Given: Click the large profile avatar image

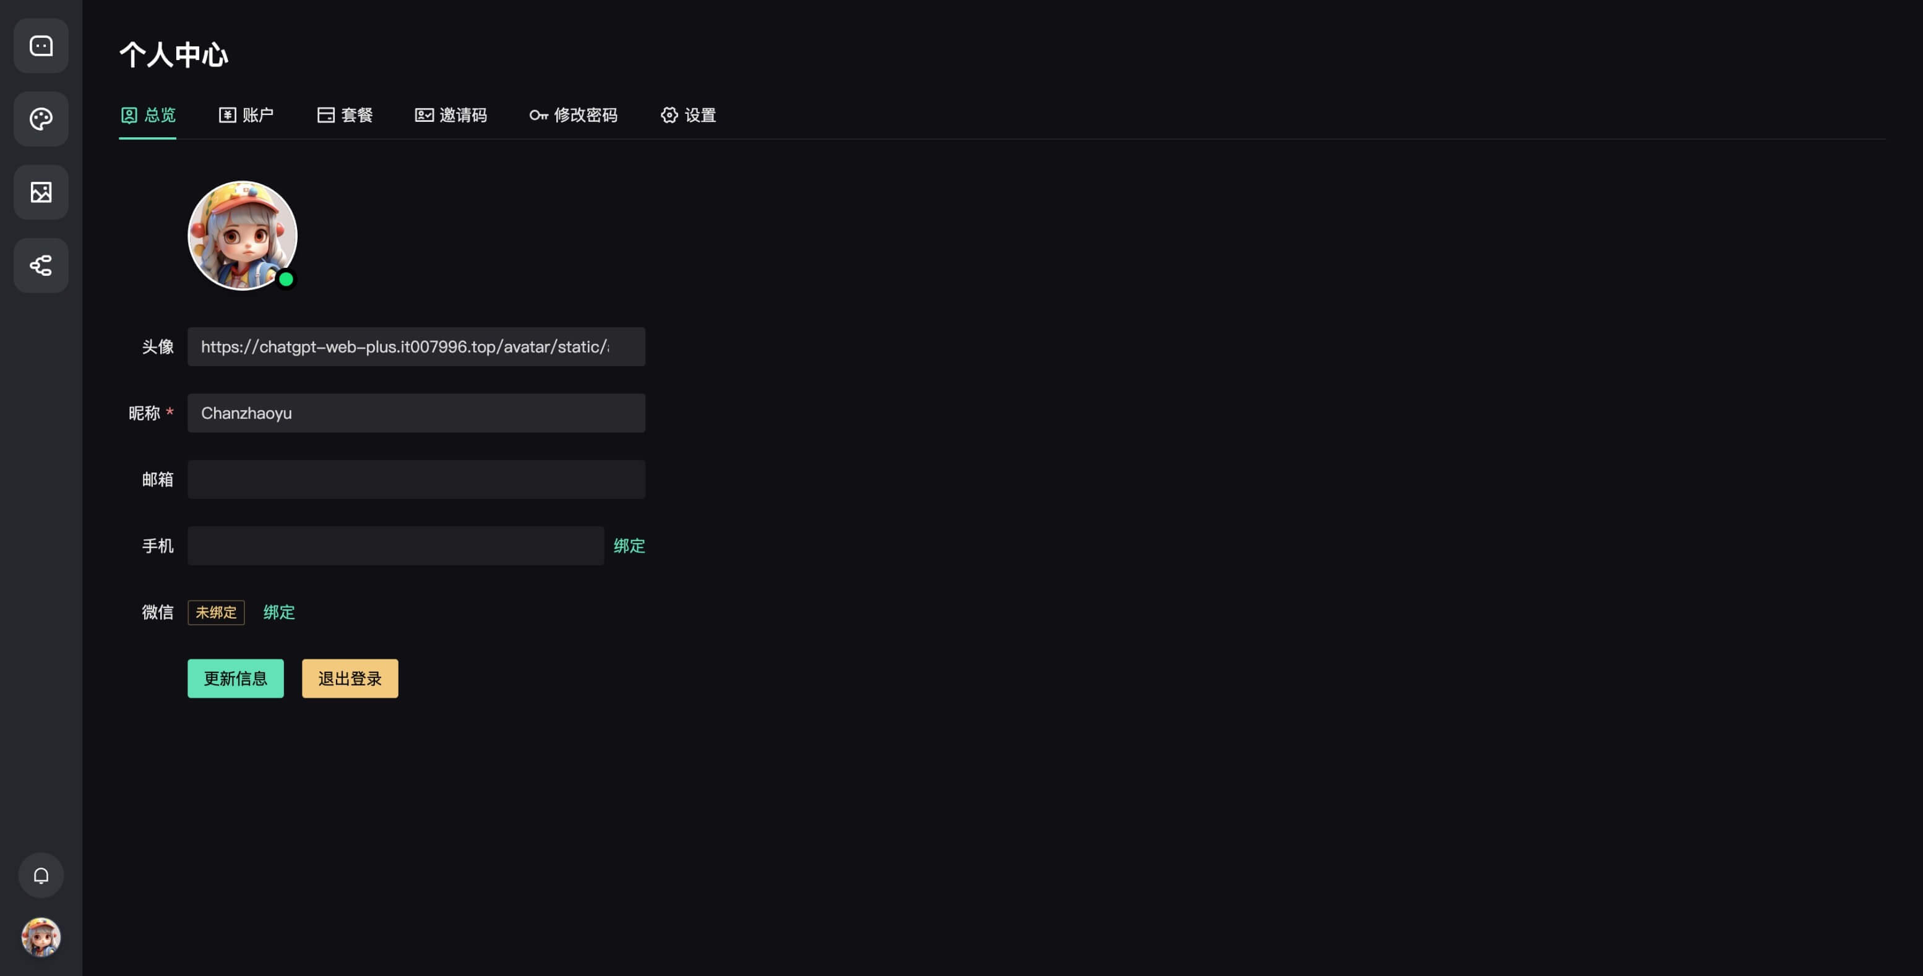Looking at the screenshot, I should [242, 235].
